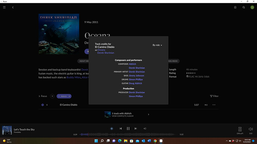Screen dimensions: 257x144
Task: Toggle the heart favorites filter
Action: 52,96
